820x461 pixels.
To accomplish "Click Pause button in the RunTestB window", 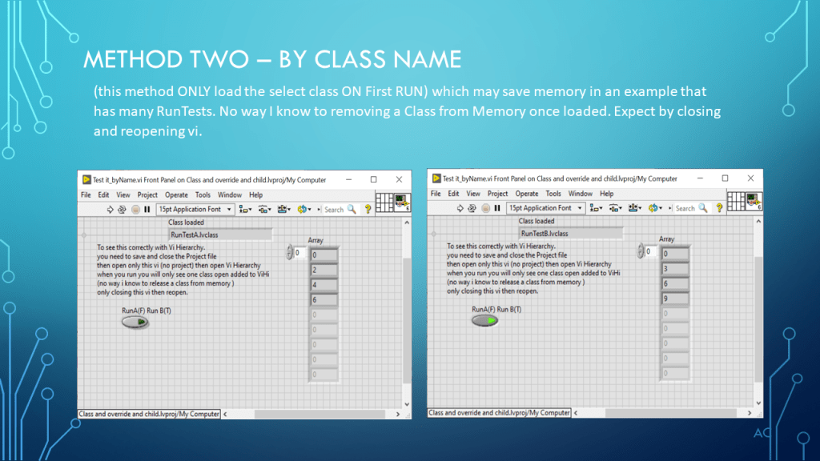I will pyautogui.click(x=497, y=208).
